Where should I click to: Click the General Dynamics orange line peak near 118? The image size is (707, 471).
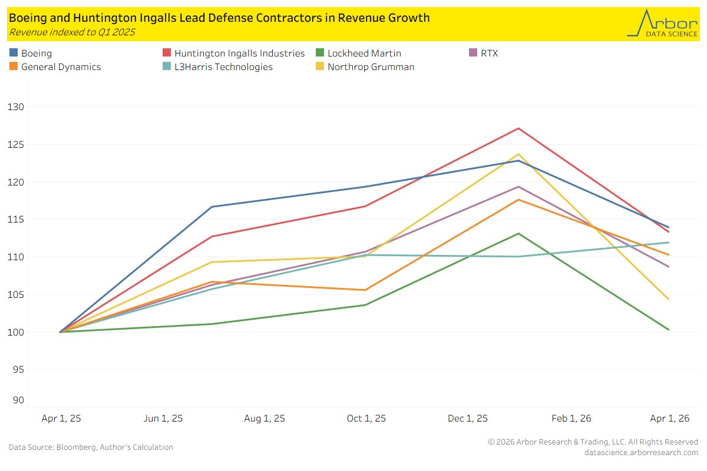point(518,200)
